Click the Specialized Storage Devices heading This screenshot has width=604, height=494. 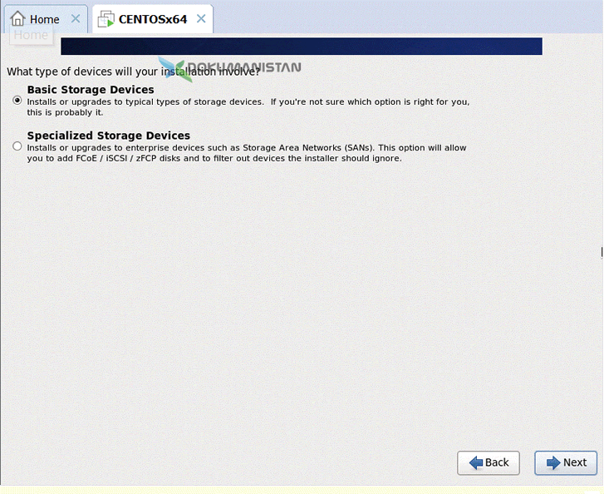tap(109, 136)
